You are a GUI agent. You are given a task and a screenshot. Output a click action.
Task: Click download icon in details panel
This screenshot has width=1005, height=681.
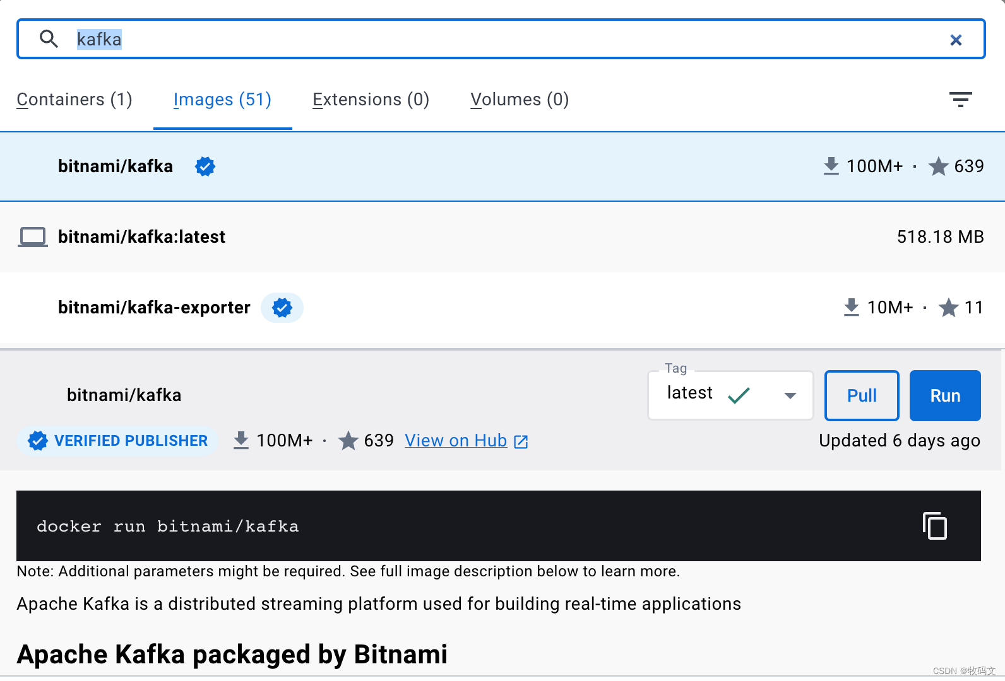(241, 440)
